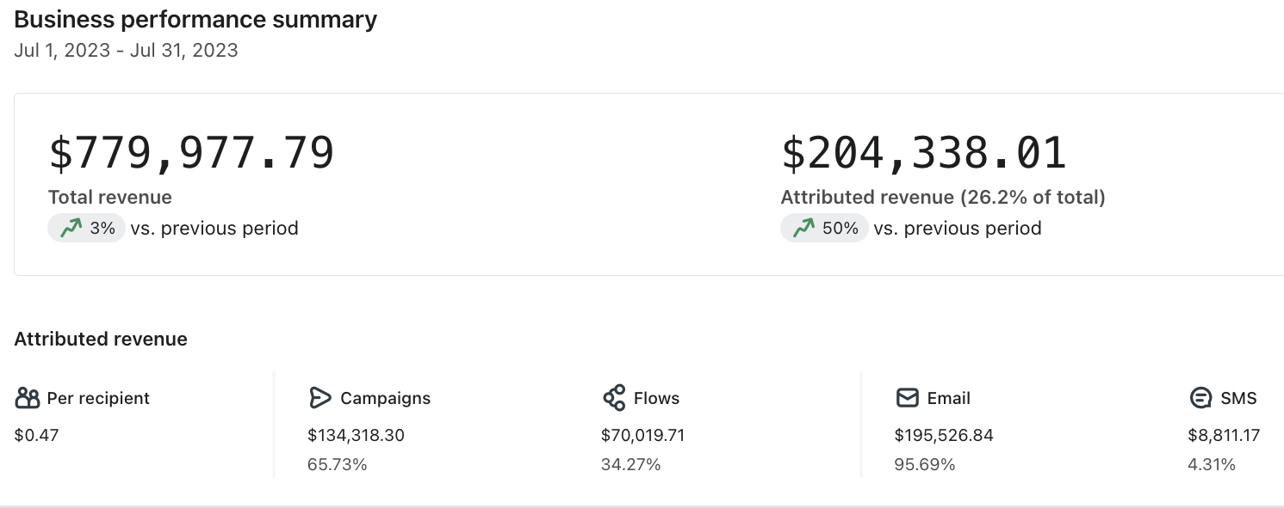Click the green trend arrow beside 50%
The height and width of the screenshot is (508, 1284).
click(803, 228)
